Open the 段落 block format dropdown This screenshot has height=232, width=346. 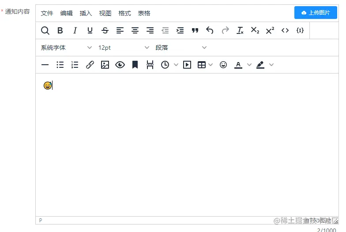[x=181, y=48]
